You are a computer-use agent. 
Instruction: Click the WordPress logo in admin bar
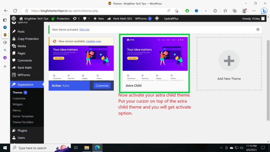(x=14, y=18)
